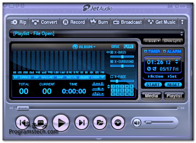Click the minimize-to-tray icon in the title bar
This screenshot has height=143, width=196.
(170, 6)
